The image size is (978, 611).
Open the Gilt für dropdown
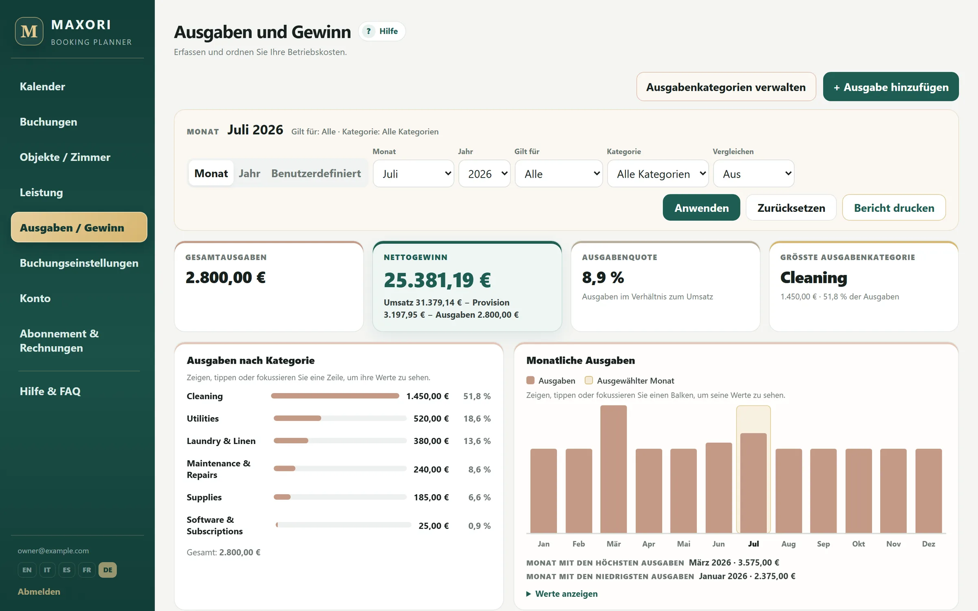(559, 174)
